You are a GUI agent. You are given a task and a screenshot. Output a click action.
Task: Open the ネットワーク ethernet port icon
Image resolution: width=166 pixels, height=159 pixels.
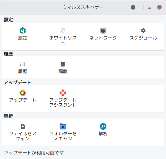pos(103,31)
